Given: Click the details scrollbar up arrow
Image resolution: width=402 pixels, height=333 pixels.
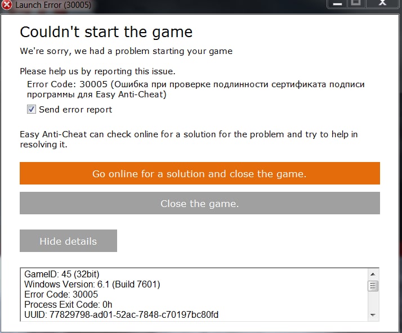Looking at the screenshot, I should (373, 274).
